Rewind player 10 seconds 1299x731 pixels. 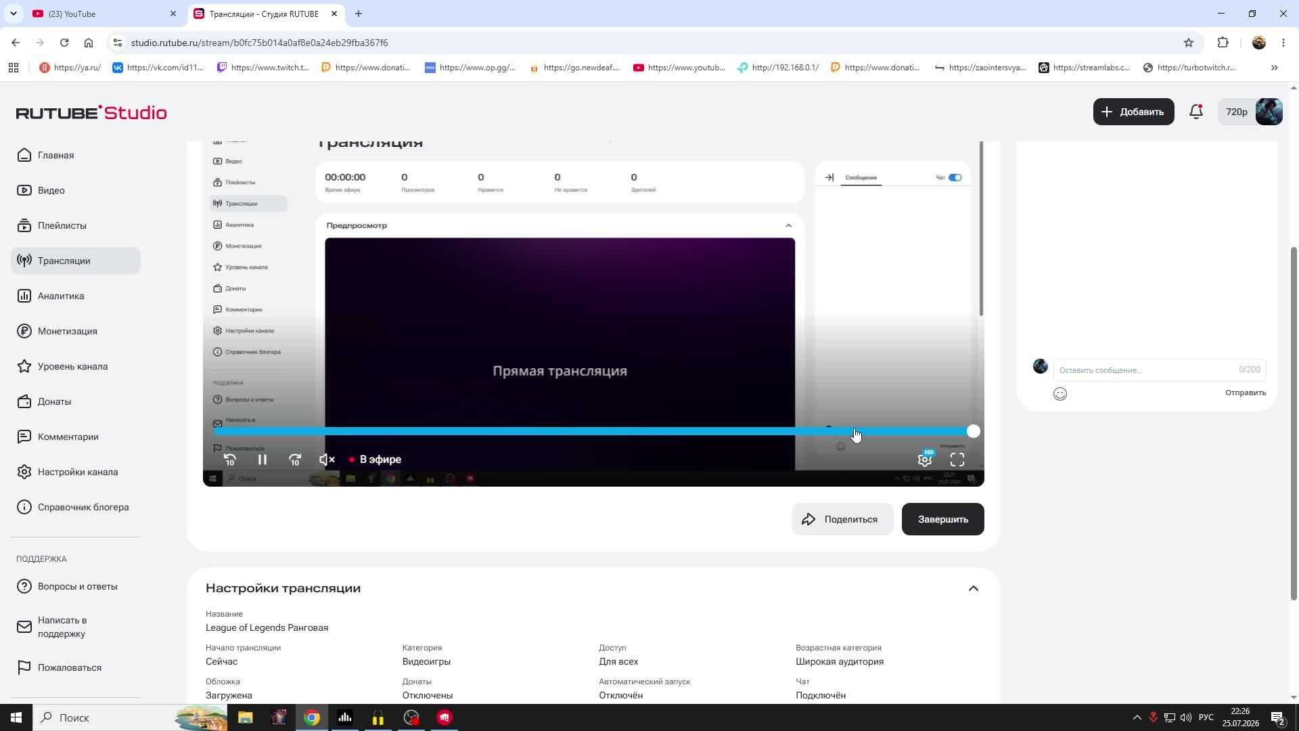(230, 460)
